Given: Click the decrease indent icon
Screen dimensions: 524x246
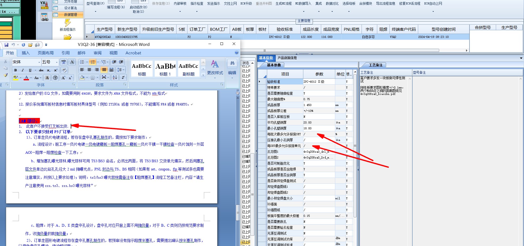Looking at the screenshot, I should click(114, 62).
